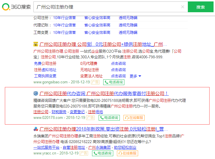The height and width of the screenshot is (159, 215).
Task: Open 透明无隐瞒 link in 代理记账 row
Action: (x=128, y=25)
